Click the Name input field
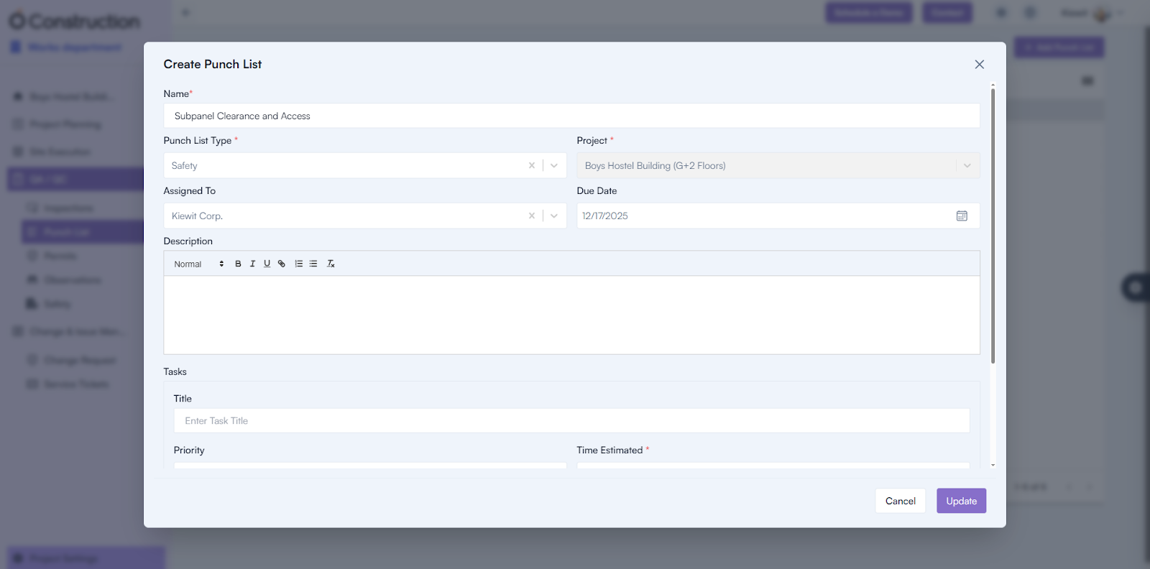The width and height of the screenshot is (1150, 569). [x=571, y=116]
